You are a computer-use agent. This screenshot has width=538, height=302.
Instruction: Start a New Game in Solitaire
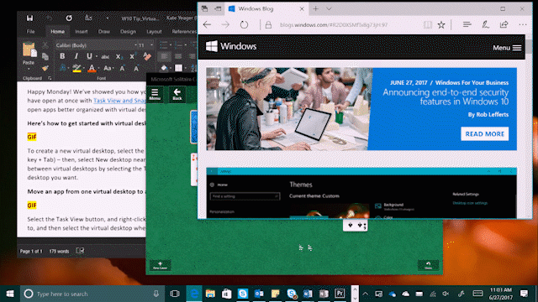161,265
